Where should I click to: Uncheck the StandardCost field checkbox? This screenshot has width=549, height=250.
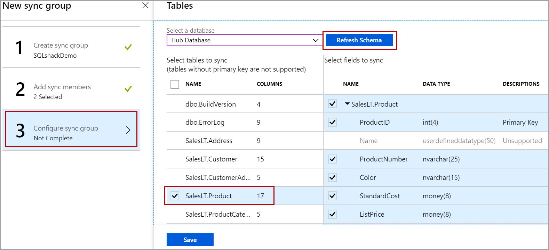pos(333,196)
